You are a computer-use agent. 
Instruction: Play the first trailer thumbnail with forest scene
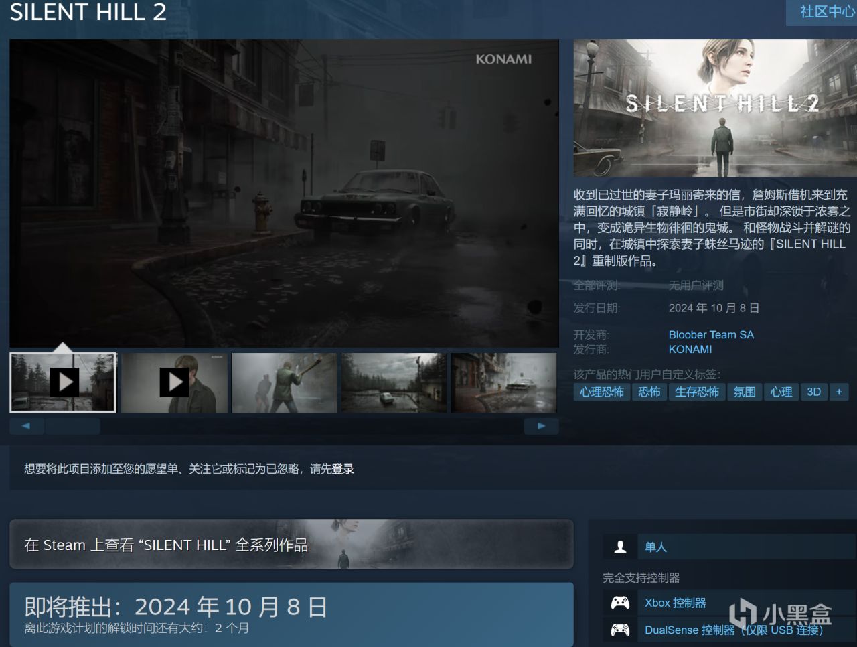tap(63, 382)
